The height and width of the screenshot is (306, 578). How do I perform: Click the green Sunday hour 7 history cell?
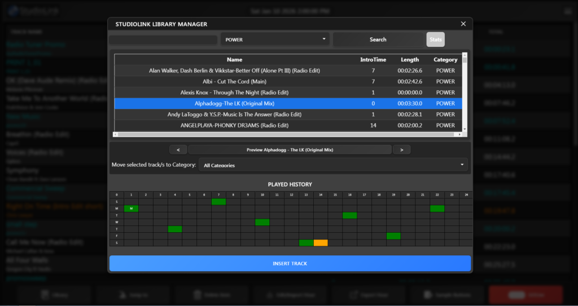point(218,202)
